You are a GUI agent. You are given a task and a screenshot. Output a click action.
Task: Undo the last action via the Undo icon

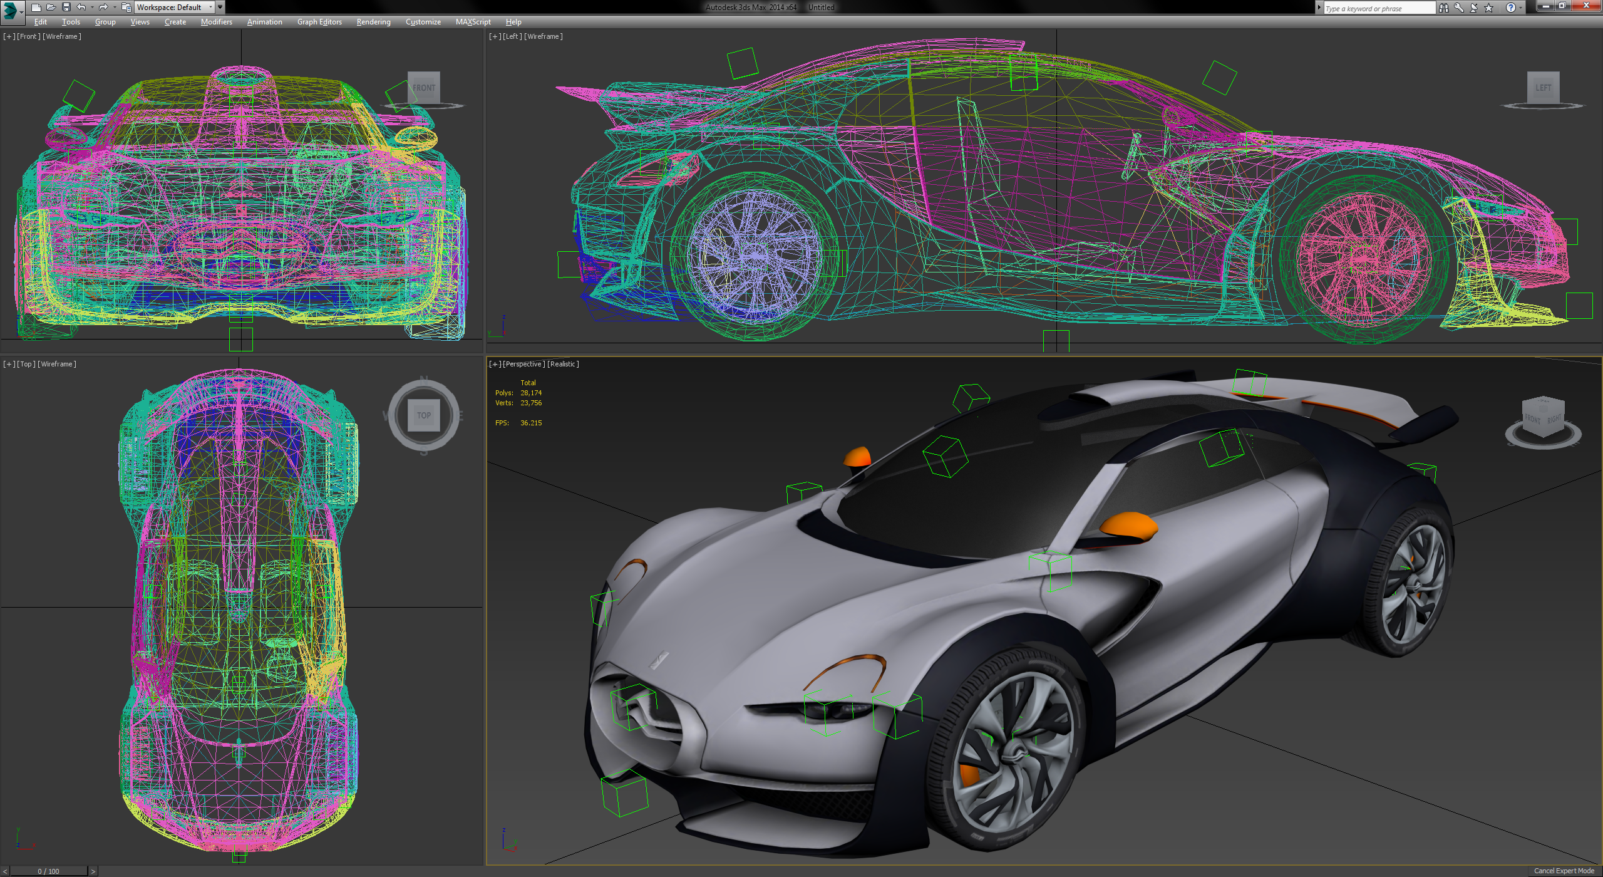click(81, 8)
